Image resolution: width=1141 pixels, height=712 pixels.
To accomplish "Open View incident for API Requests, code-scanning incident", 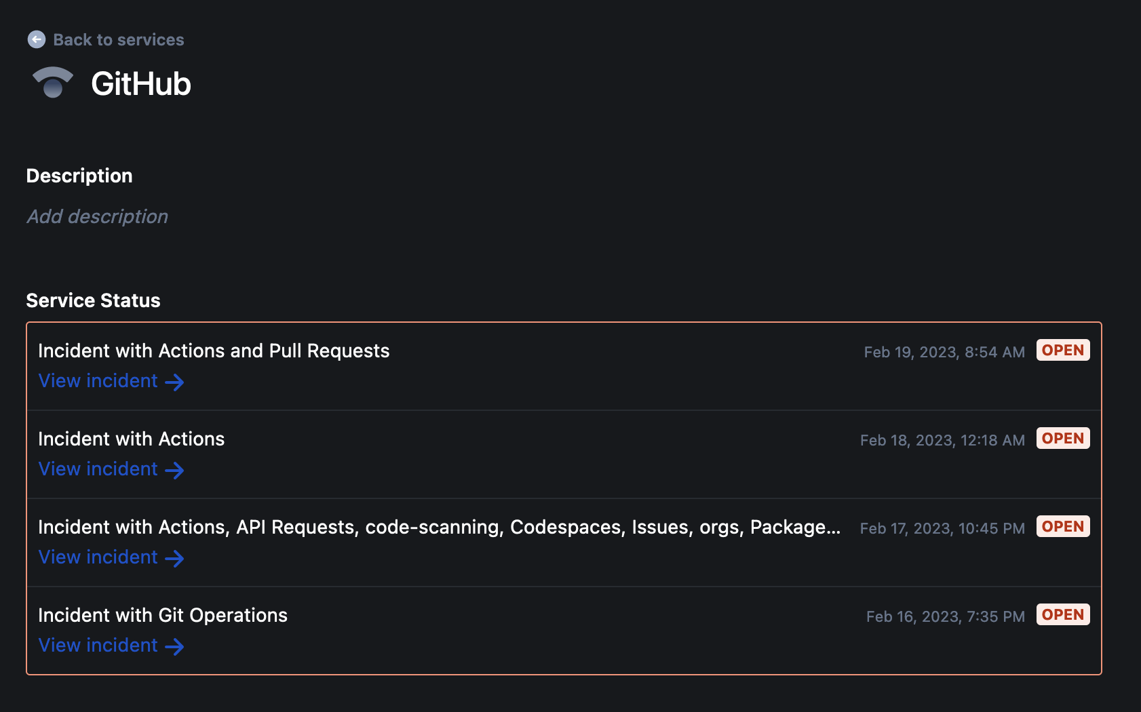I will 98,557.
